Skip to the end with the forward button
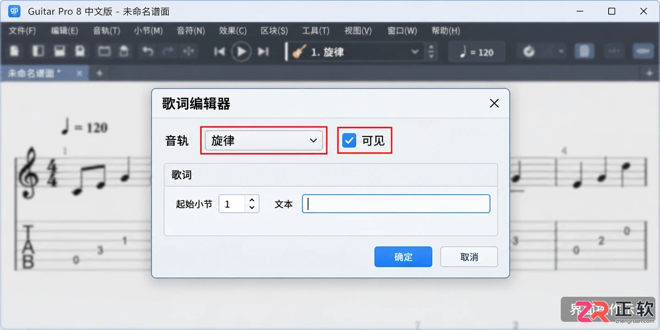 263,51
